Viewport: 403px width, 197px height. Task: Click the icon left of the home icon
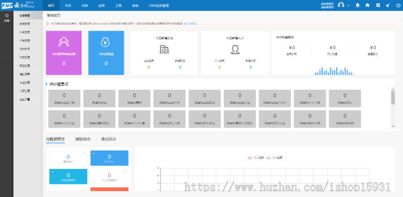click(357, 5)
